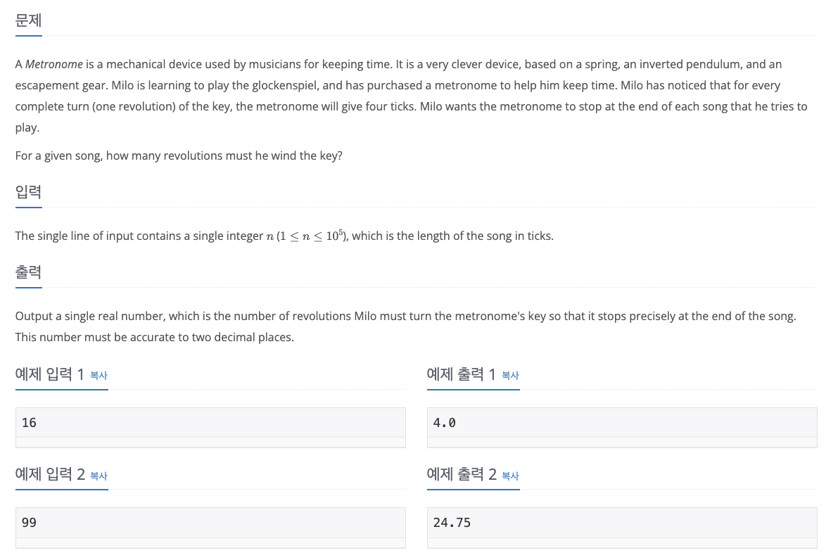Click the 입력 section heading
The width and height of the screenshot is (838, 560).
(28, 192)
